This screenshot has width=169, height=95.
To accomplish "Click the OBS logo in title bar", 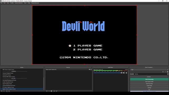I will (x=1, y=1).
